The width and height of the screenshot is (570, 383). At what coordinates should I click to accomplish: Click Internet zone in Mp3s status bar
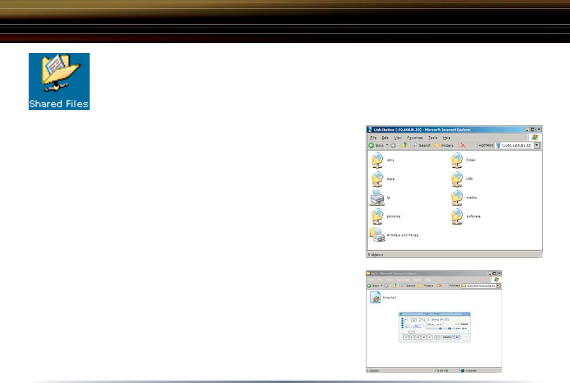pyautogui.click(x=468, y=371)
